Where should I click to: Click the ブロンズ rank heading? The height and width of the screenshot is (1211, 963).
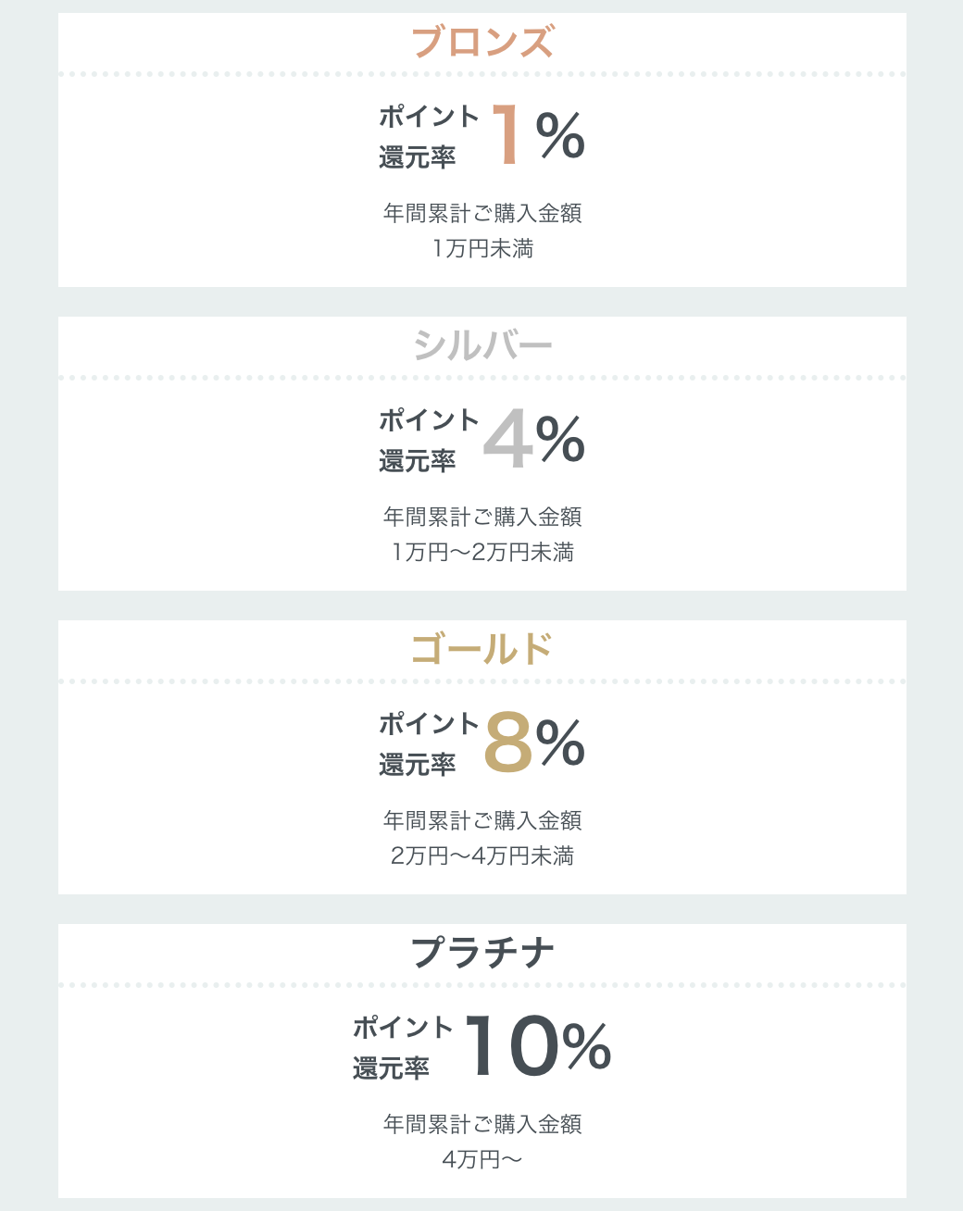point(482,43)
